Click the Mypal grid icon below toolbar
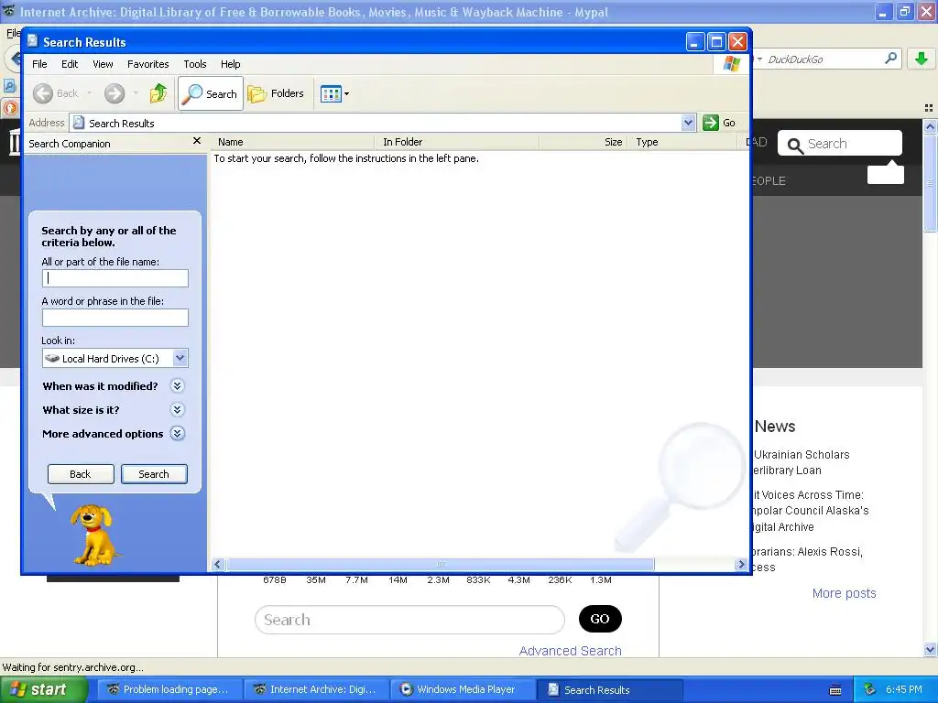The height and width of the screenshot is (703, 938). pos(929,108)
